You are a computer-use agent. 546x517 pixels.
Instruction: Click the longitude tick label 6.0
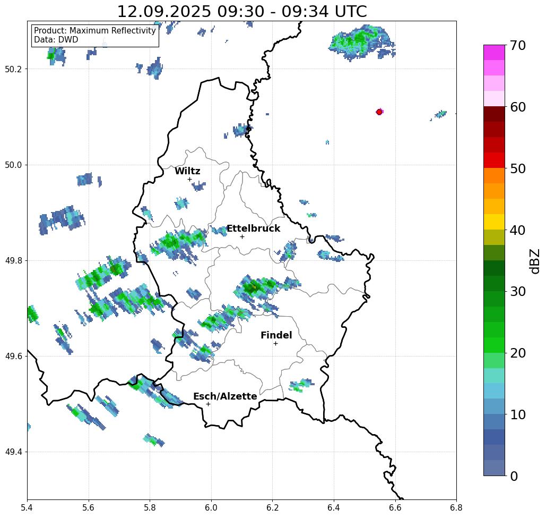[x=211, y=507]
